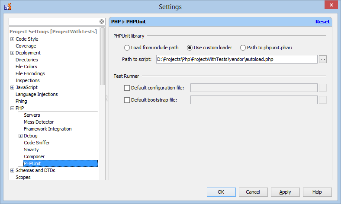Expand Schemas and DTDs node

click(13, 171)
